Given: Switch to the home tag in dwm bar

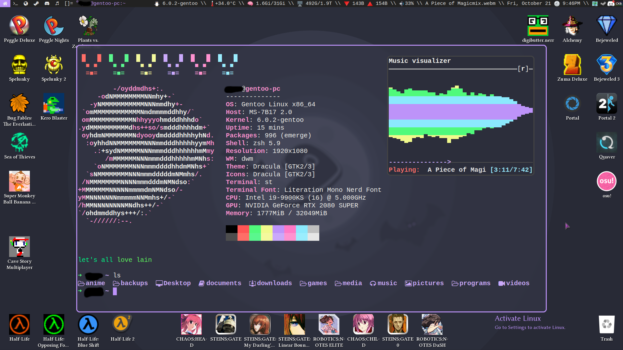Looking at the screenshot, I should pyautogui.click(x=5, y=4).
